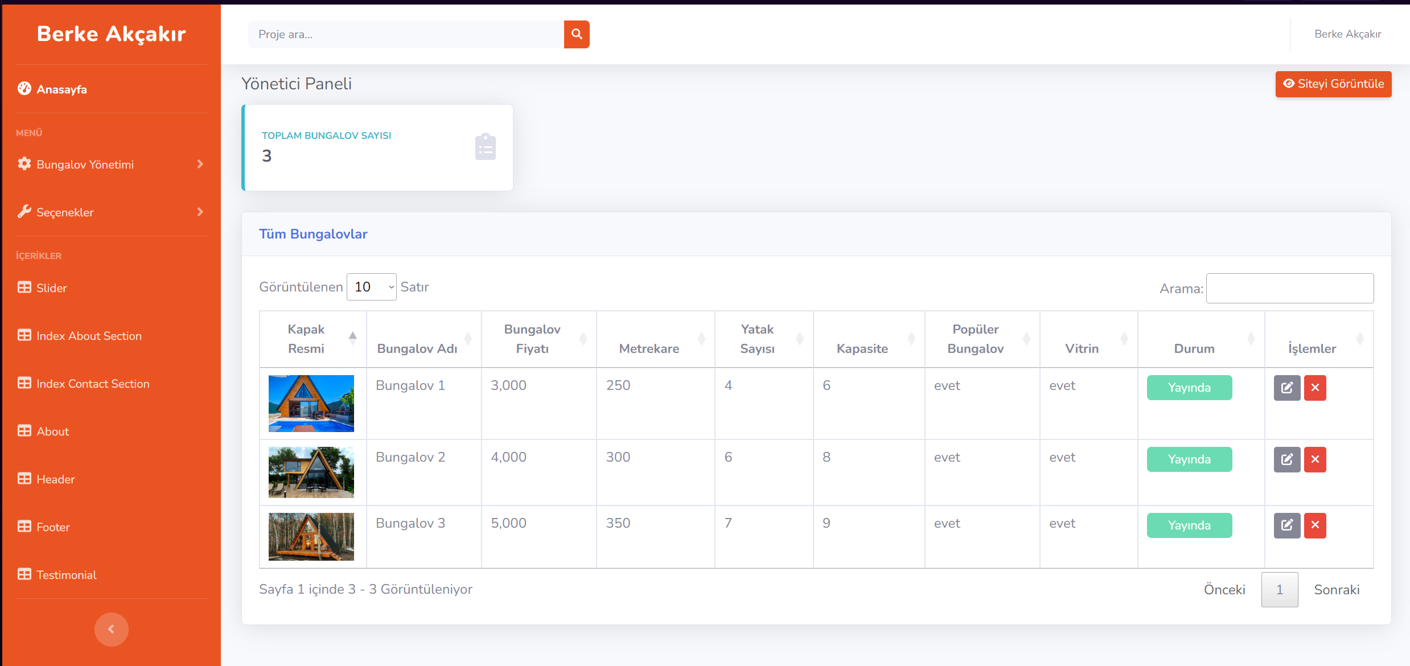The image size is (1410, 666).
Task: Go to Sonraki page in pagination
Action: pos(1337,590)
